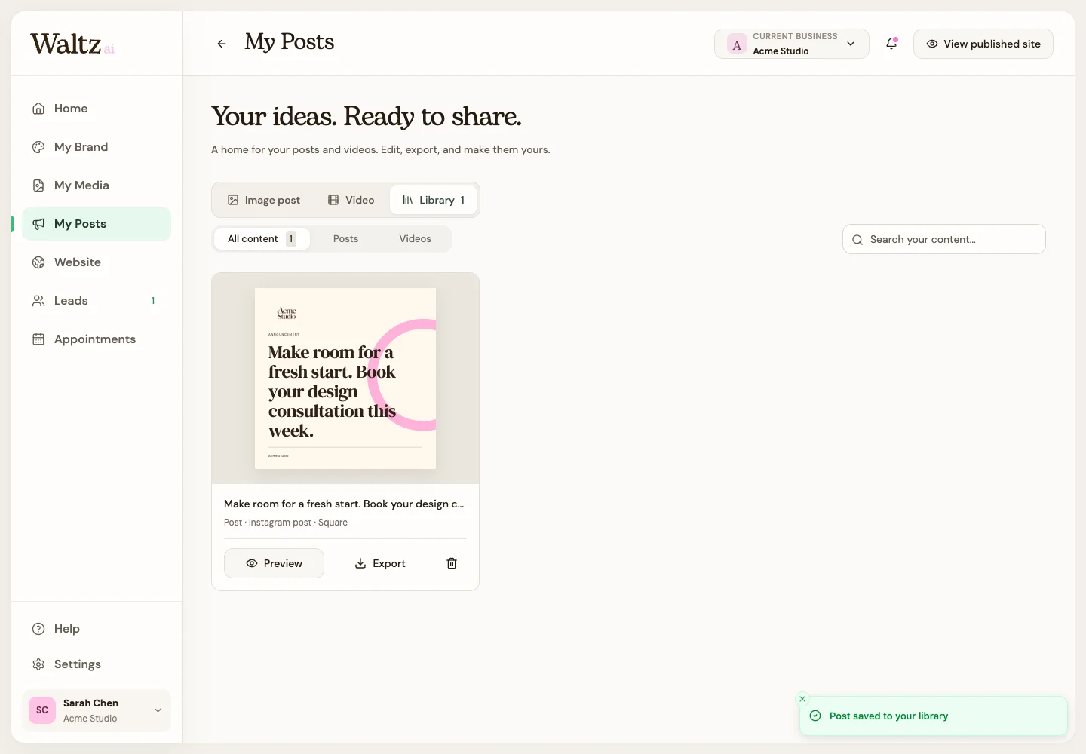This screenshot has height=754, width=1086.
Task: Show All content filter
Action: point(262,239)
